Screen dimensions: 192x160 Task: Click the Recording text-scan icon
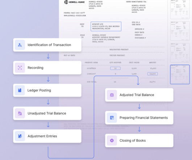pos(20,68)
